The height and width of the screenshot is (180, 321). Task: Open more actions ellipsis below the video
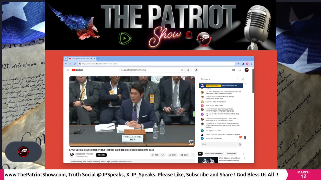[x=193, y=155]
